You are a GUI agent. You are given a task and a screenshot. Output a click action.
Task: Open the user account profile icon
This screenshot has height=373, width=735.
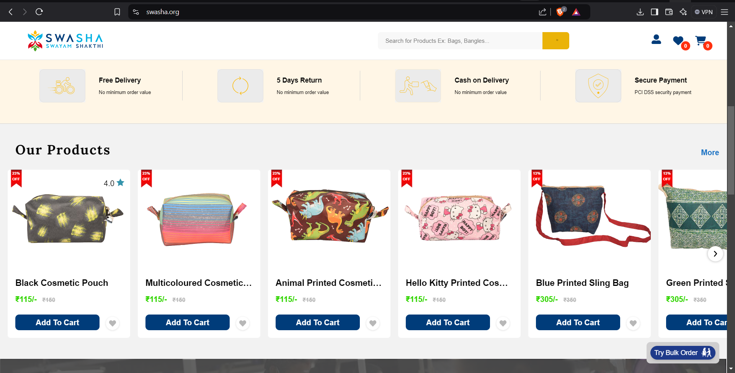point(656,39)
